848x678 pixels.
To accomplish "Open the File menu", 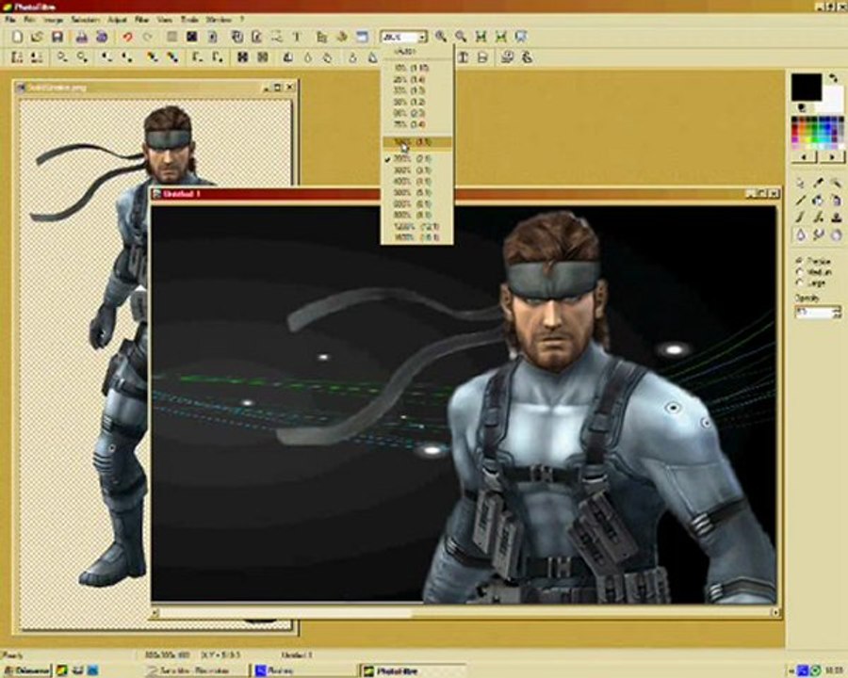I will coord(10,20).
